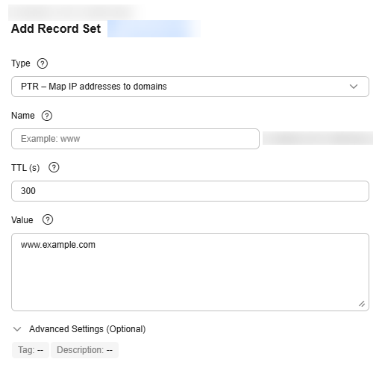382x365 pixels.
Task: Open the PTR record Type dropdown
Action: click(190, 87)
